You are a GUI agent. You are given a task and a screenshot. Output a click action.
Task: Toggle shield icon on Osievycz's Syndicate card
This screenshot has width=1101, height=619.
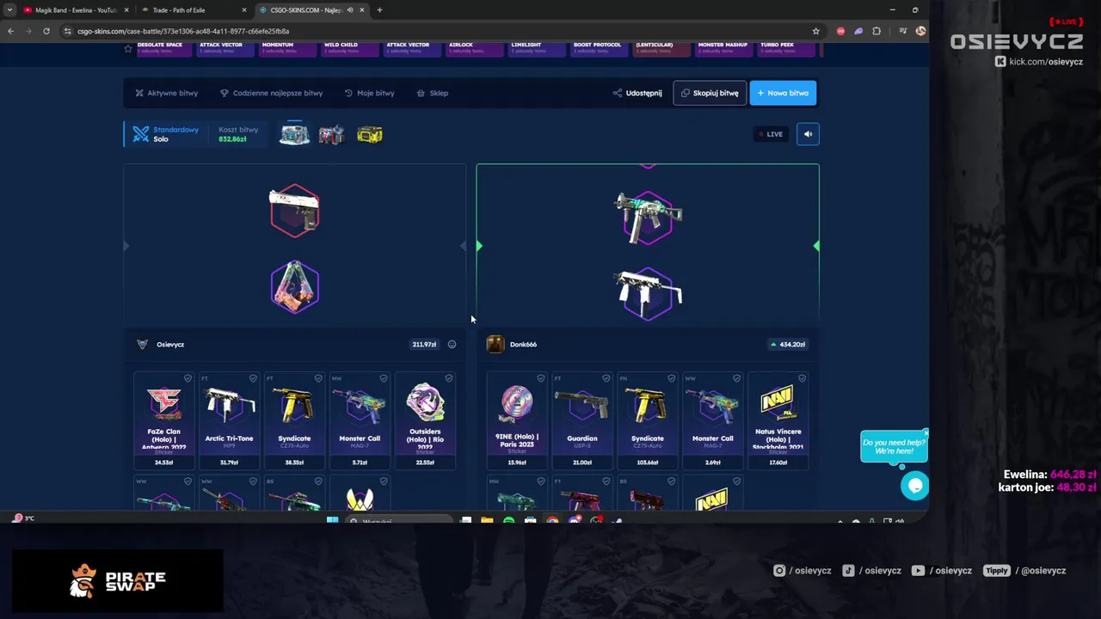[x=318, y=378]
